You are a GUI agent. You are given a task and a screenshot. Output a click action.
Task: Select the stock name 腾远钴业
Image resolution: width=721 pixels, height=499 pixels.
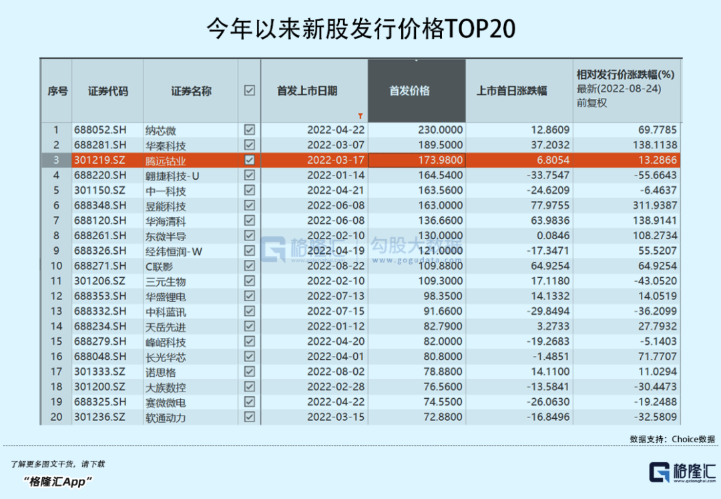click(x=166, y=161)
